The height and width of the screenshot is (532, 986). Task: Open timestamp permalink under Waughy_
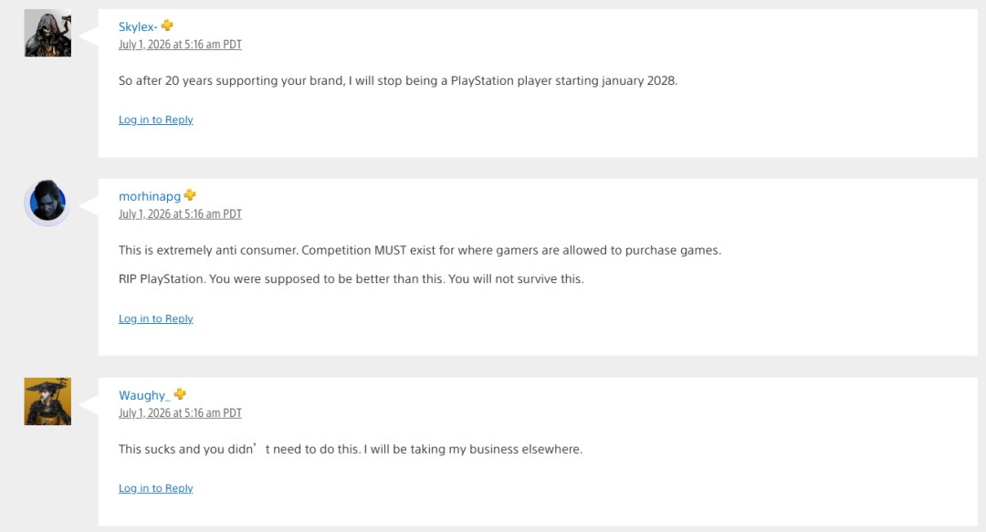[180, 413]
